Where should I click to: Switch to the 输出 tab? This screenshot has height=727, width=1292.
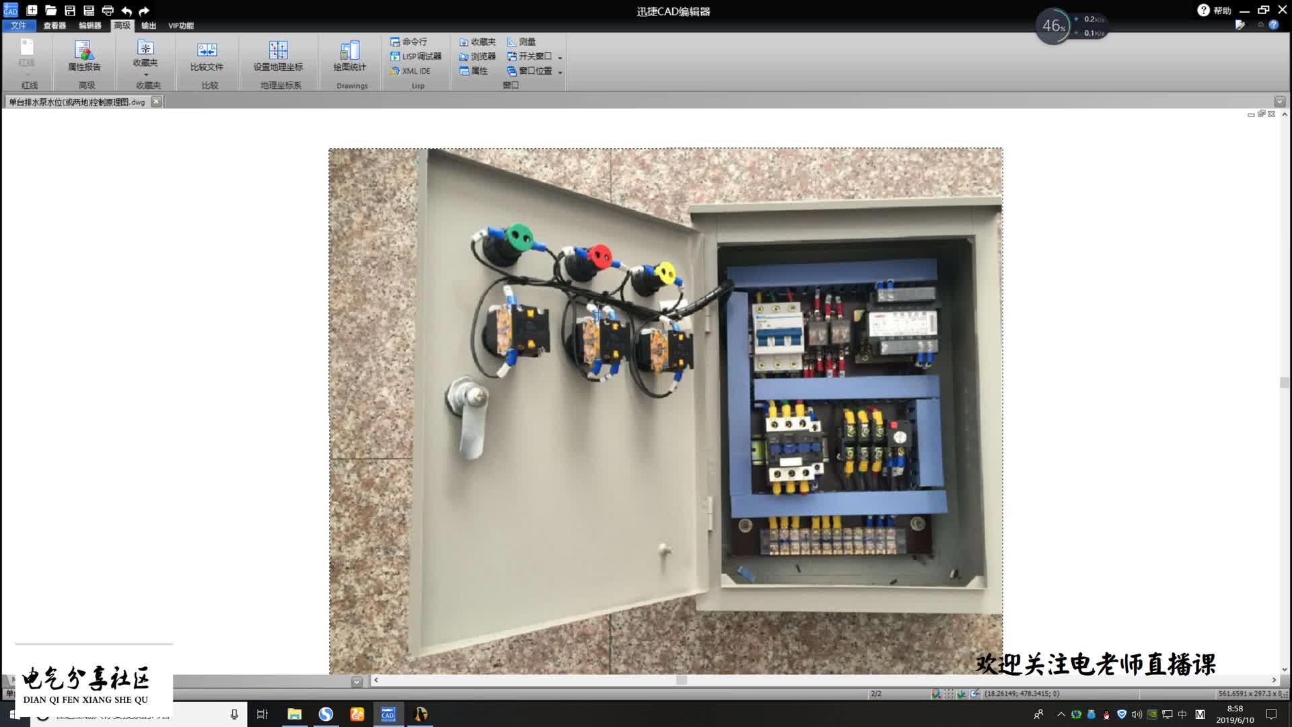click(149, 26)
